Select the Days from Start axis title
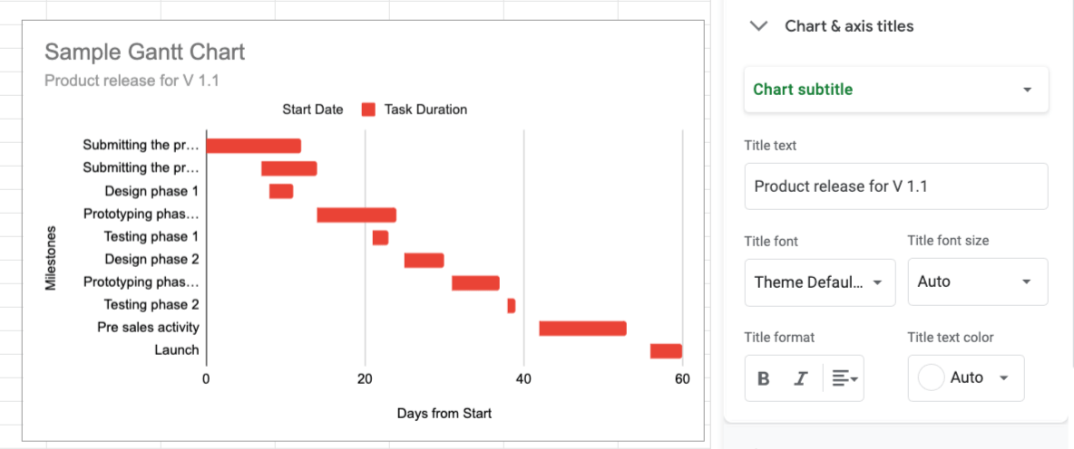 (444, 414)
